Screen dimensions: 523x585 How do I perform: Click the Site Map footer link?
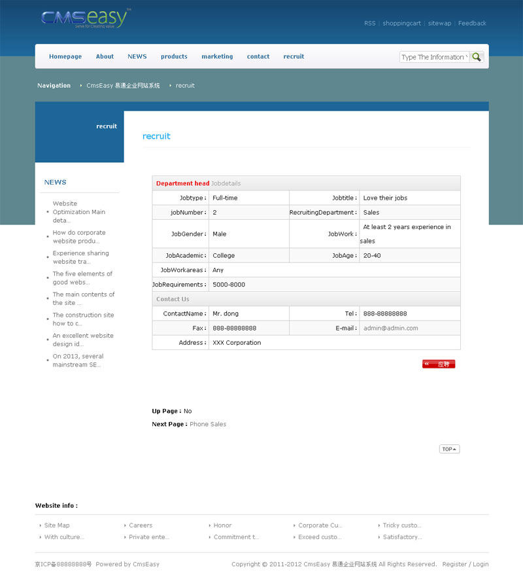click(x=57, y=525)
